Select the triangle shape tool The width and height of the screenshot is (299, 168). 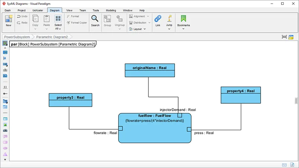tap(5, 154)
